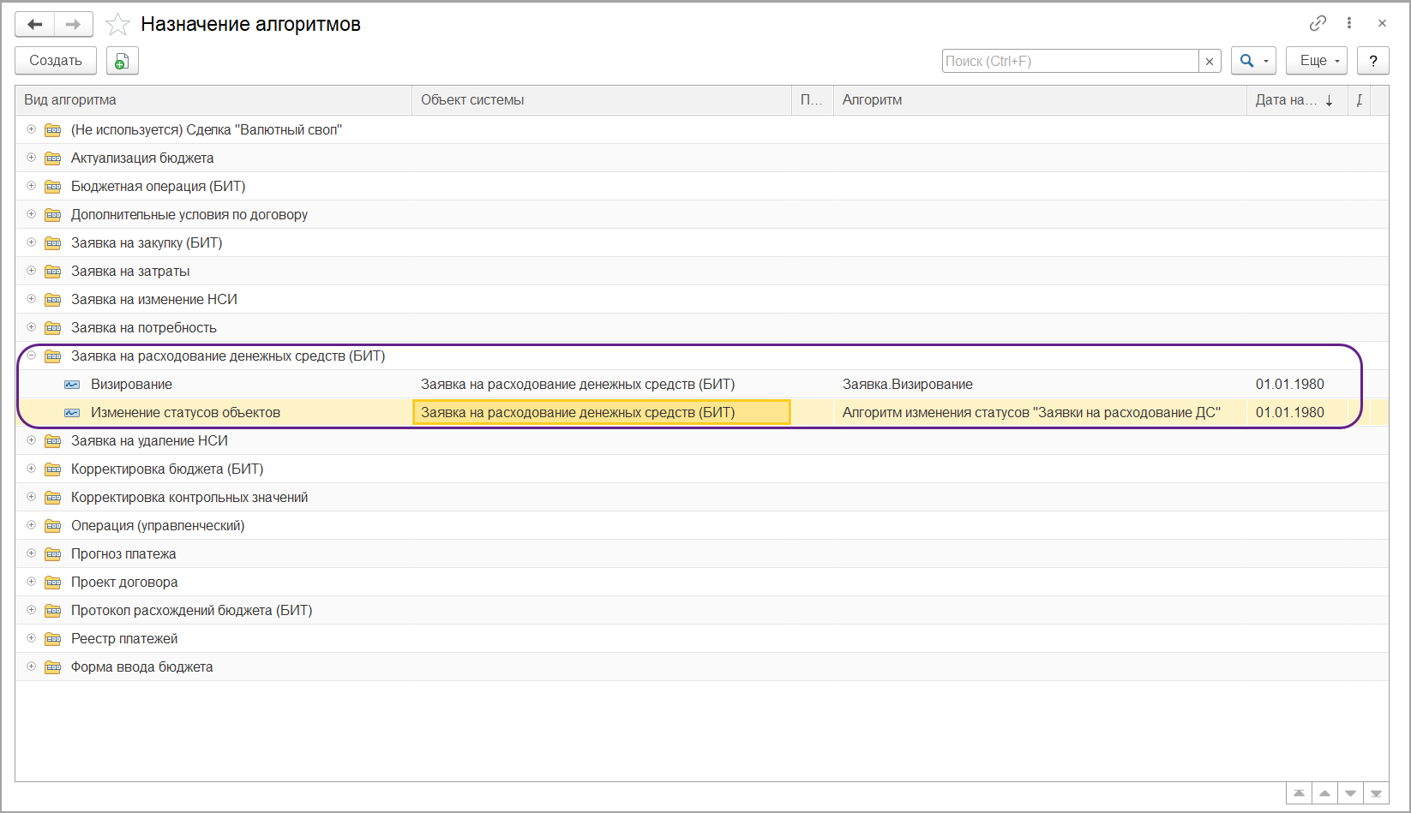Collapse Заявка на расходование денежных средств group
The height and width of the screenshot is (813, 1411).
31,356
